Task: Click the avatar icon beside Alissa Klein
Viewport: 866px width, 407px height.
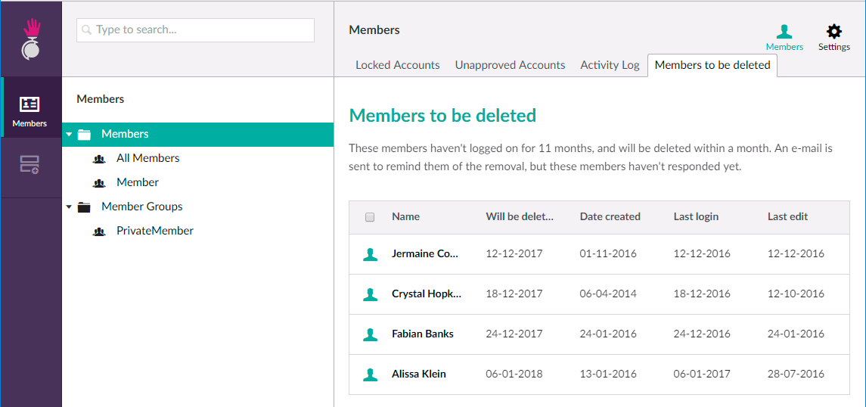Action: (x=370, y=374)
